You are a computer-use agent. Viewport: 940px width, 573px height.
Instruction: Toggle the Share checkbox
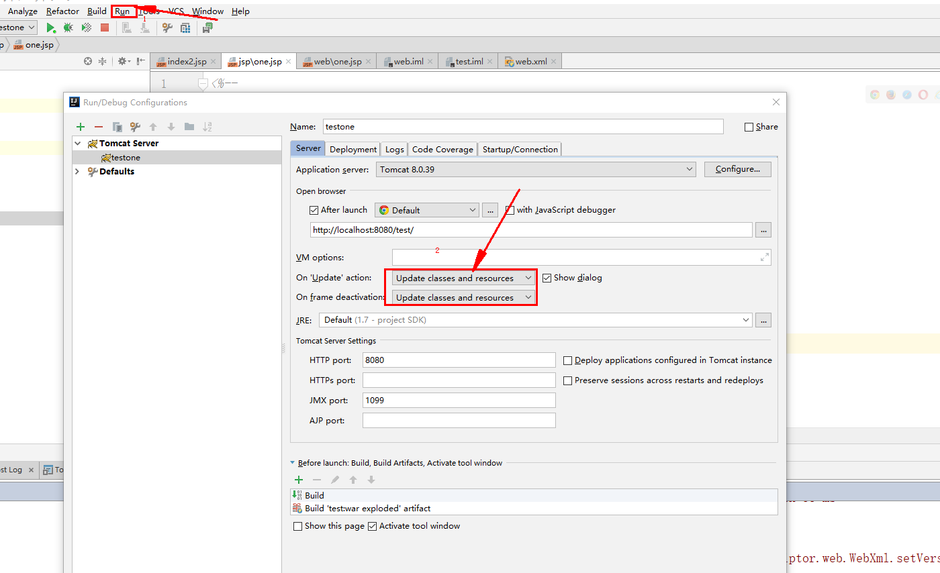(749, 127)
